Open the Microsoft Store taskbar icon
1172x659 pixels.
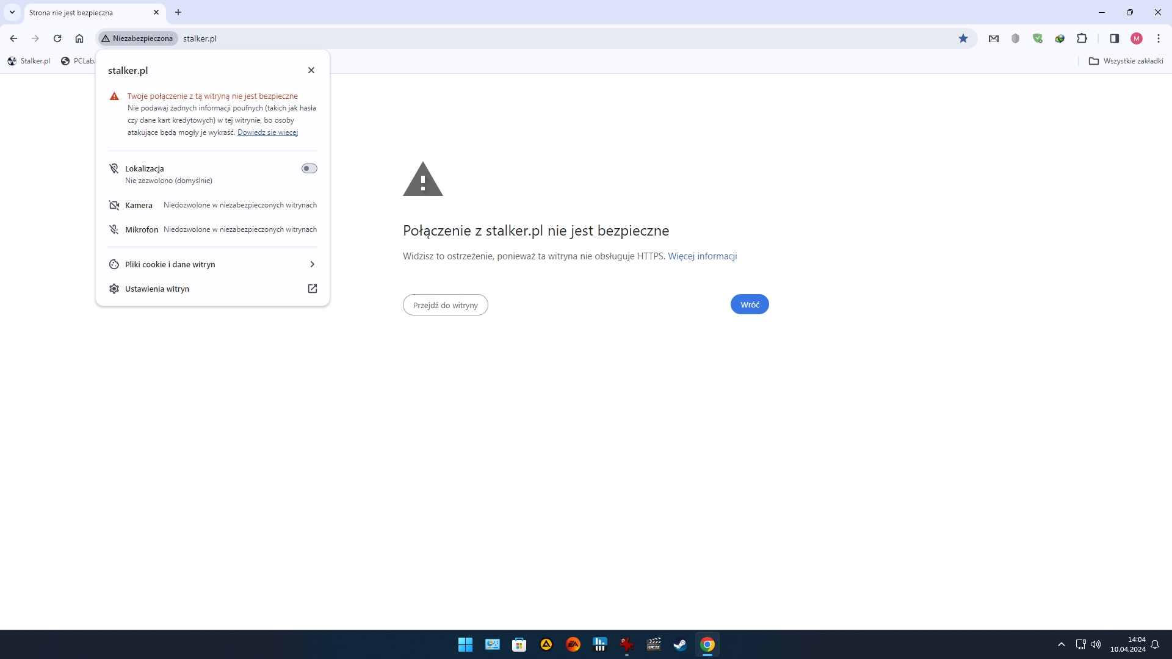click(519, 644)
